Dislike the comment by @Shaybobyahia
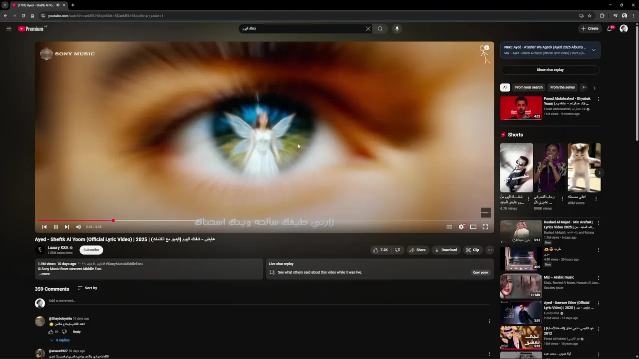Screen dimensions: 639x359 coord(64,332)
